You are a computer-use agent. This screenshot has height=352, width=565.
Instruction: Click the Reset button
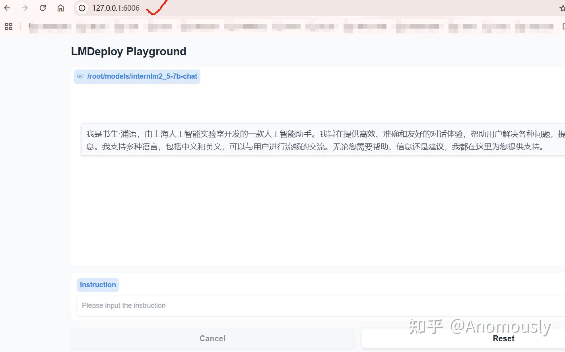point(503,338)
